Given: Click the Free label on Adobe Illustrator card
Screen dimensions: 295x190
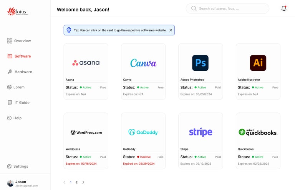Looking at the screenshot, I should pos(275,87).
